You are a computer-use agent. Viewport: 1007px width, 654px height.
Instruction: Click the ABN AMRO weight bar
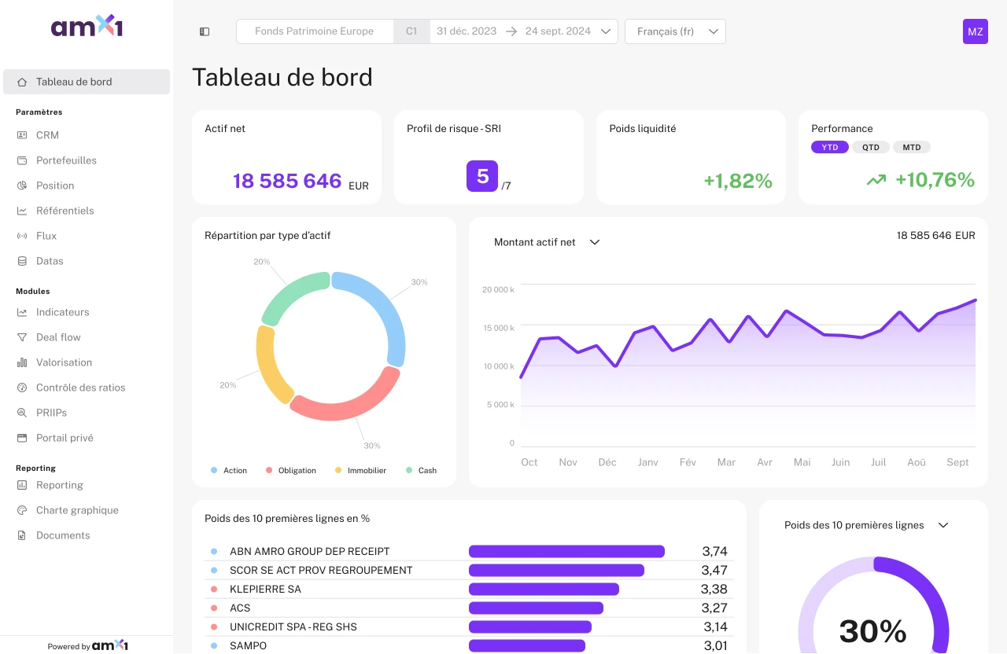566,551
